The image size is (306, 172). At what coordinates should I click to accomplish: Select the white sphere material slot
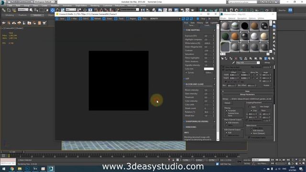(254, 36)
